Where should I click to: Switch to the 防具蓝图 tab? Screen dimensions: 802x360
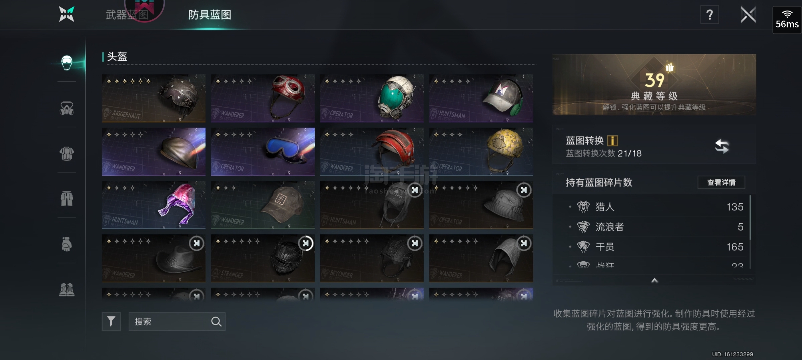coord(210,15)
